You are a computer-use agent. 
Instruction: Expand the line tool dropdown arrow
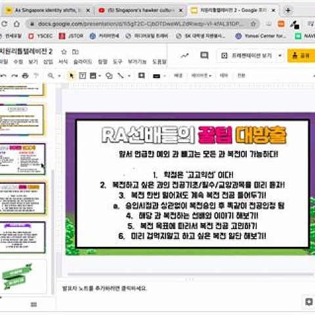[129, 76]
